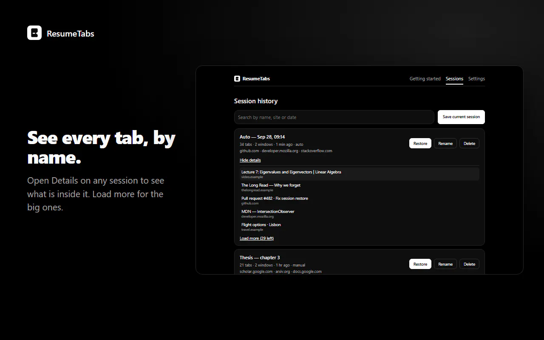
Task: Click the large ResumeTabs logo icon
Action: (34, 33)
